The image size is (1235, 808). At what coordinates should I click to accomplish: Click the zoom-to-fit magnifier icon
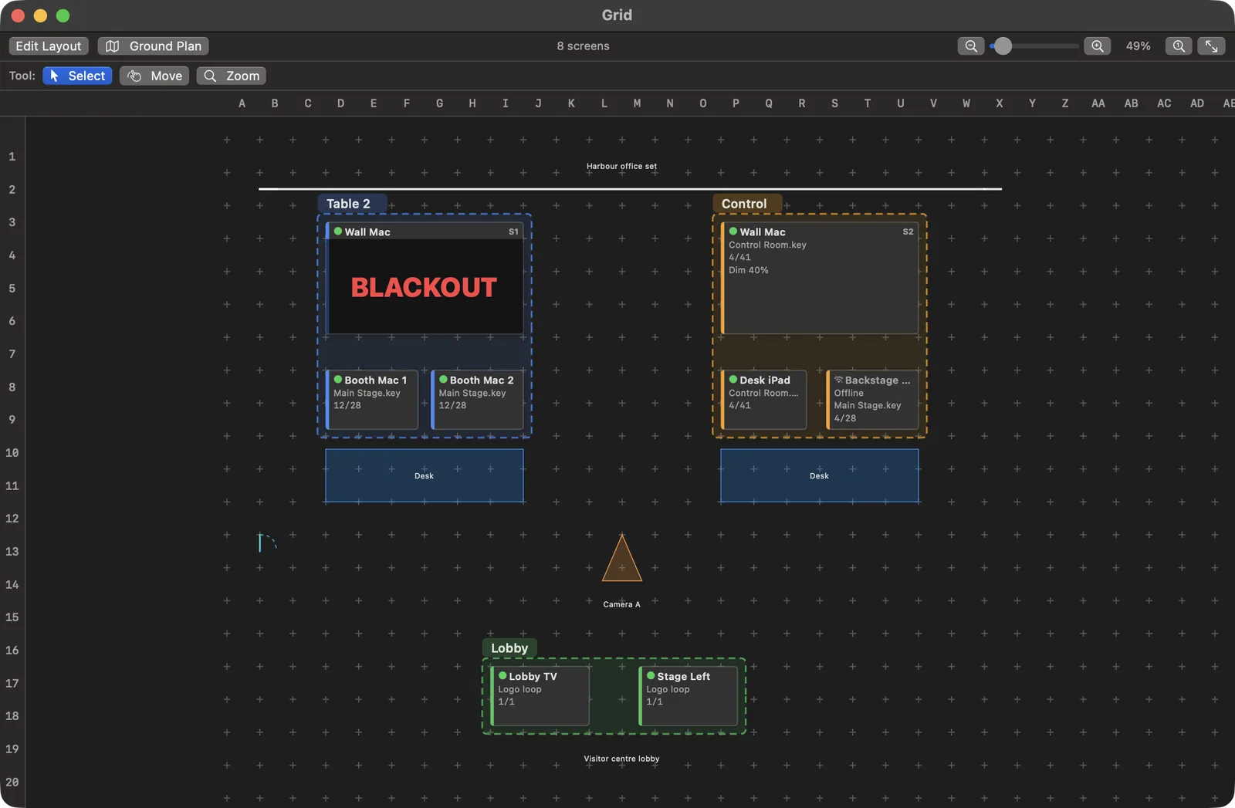[x=1179, y=46]
